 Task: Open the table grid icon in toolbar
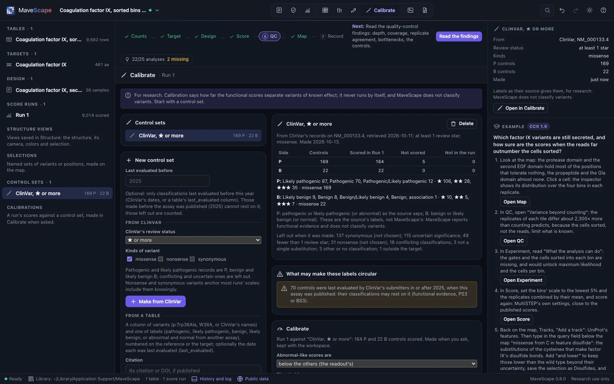pyautogui.click(x=325, y=10)
